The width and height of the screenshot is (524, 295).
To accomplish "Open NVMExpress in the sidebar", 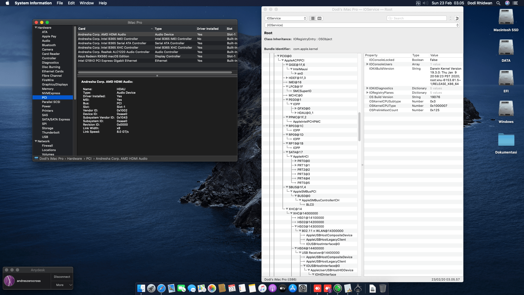I will tap(51, 93).
